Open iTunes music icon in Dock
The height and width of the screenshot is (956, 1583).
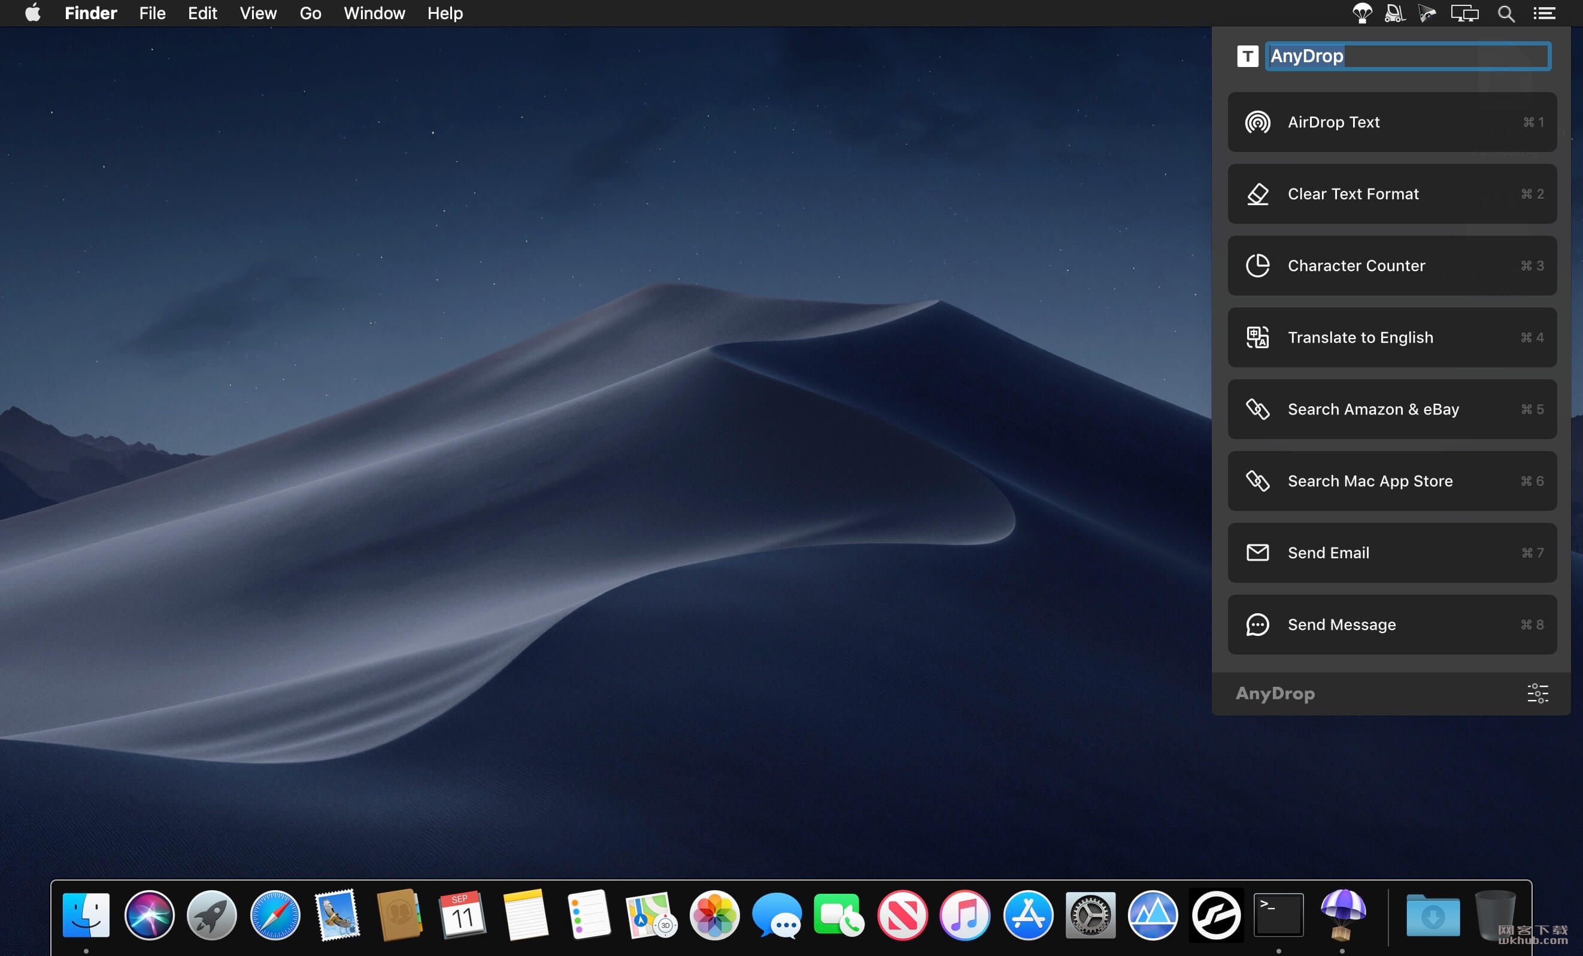pos(965,915)
